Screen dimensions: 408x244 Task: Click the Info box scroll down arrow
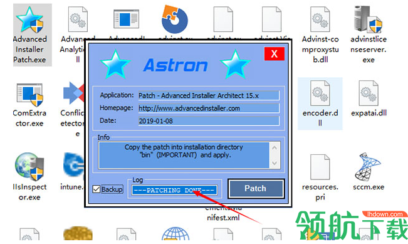click(275, 163)
